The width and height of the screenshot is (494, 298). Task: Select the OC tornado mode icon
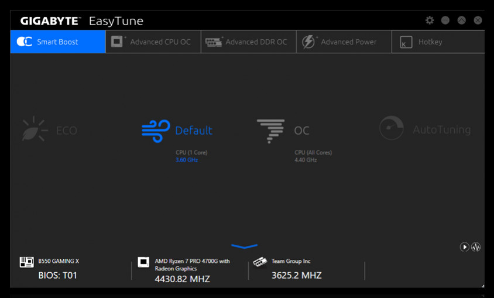[270, 131]
